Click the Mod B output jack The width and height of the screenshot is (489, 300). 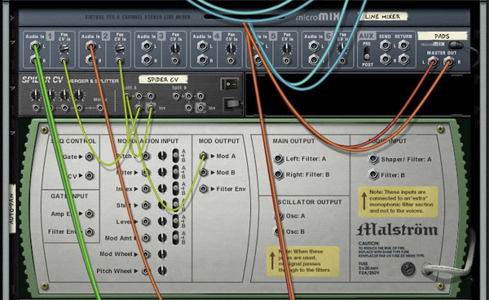203,172
